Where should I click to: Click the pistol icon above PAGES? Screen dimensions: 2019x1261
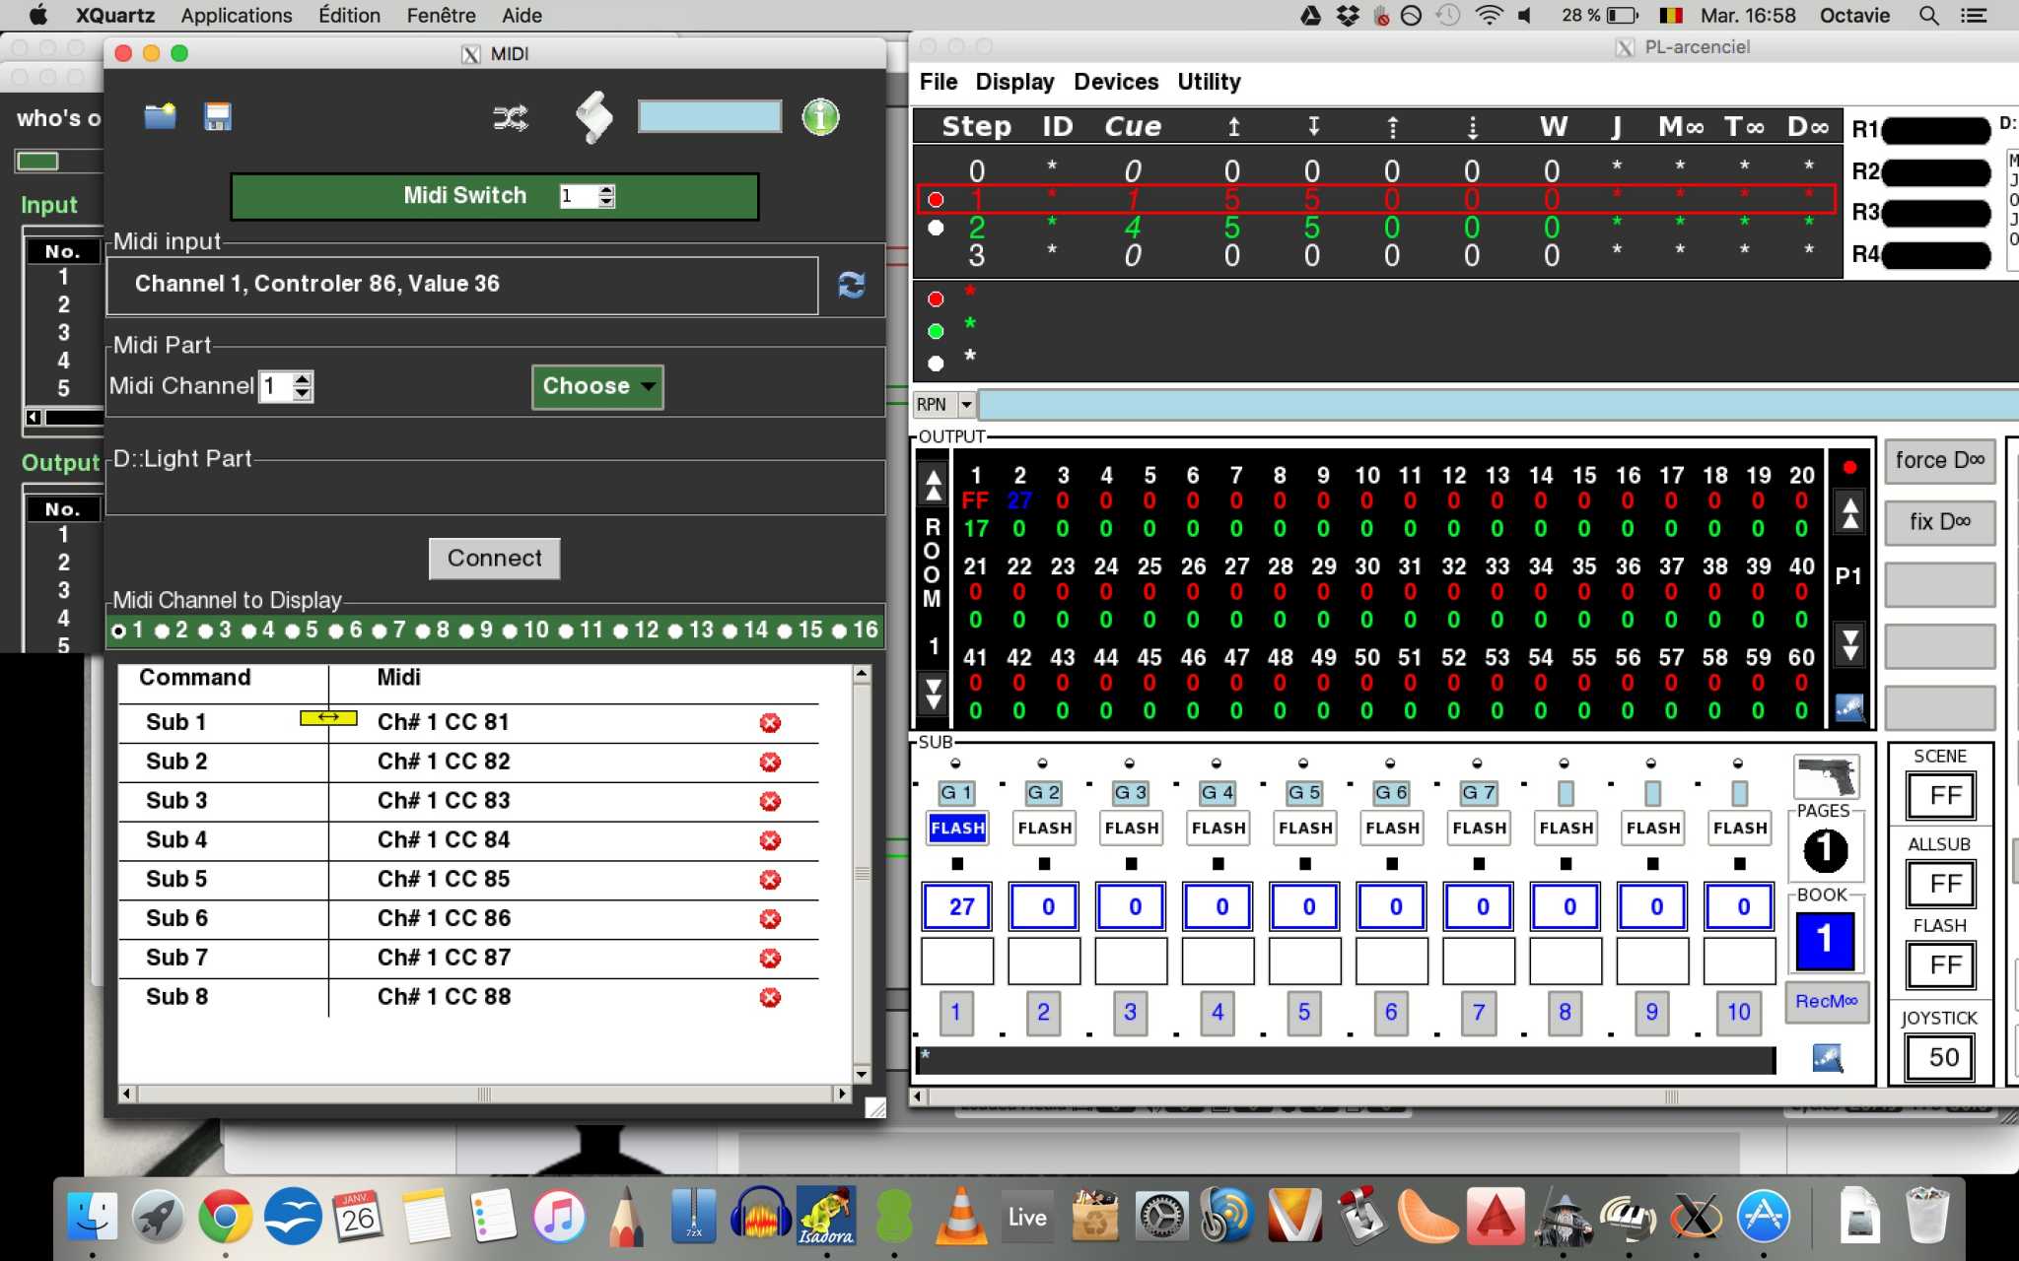click(1826, 777)
